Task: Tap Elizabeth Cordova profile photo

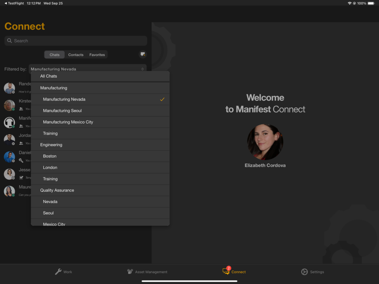Action: (x=265, y=142)
